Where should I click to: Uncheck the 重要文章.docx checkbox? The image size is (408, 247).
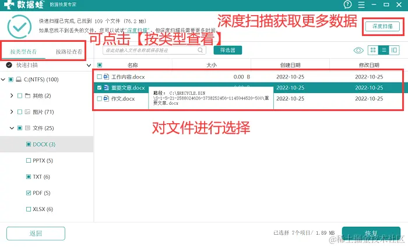point(99,88)
